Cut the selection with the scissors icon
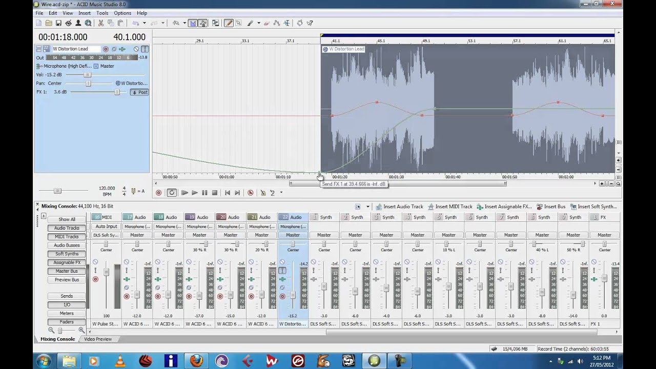The height and width of the screenshot is (369, 656). 101,23
